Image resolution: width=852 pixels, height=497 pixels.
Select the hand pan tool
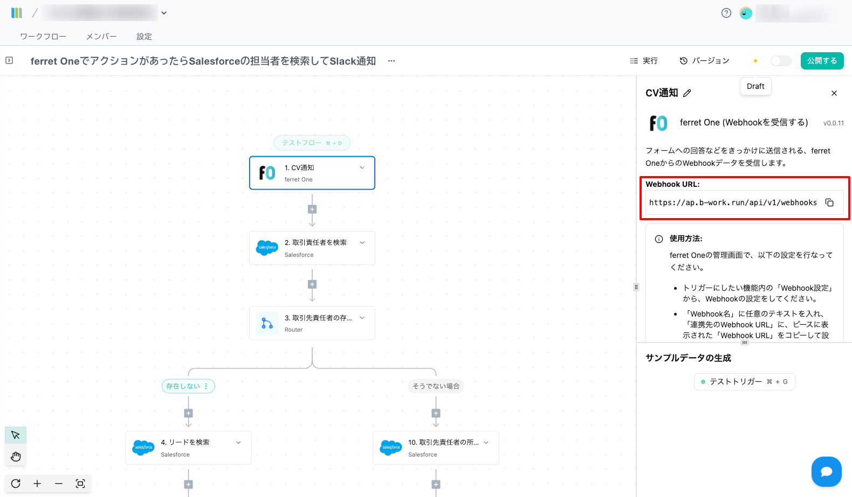click(x=16, y=457)
